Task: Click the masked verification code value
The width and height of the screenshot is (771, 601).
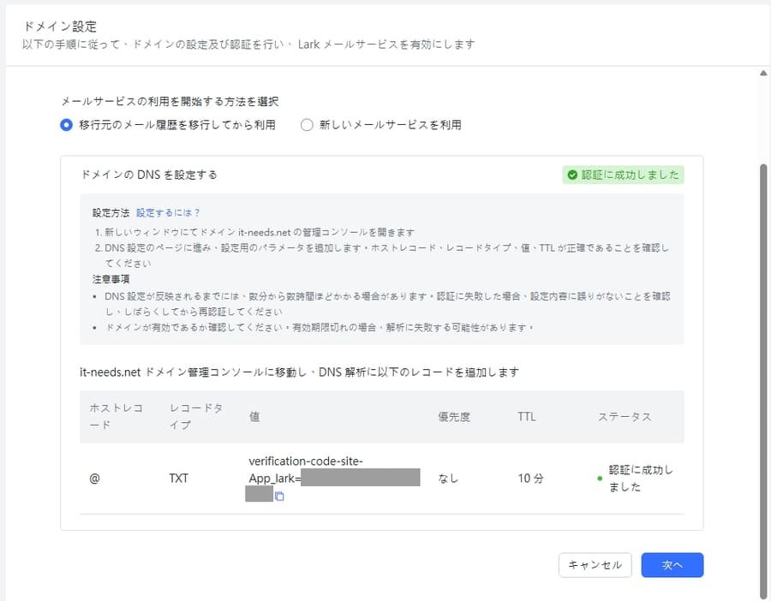Action: pos(360,478)
